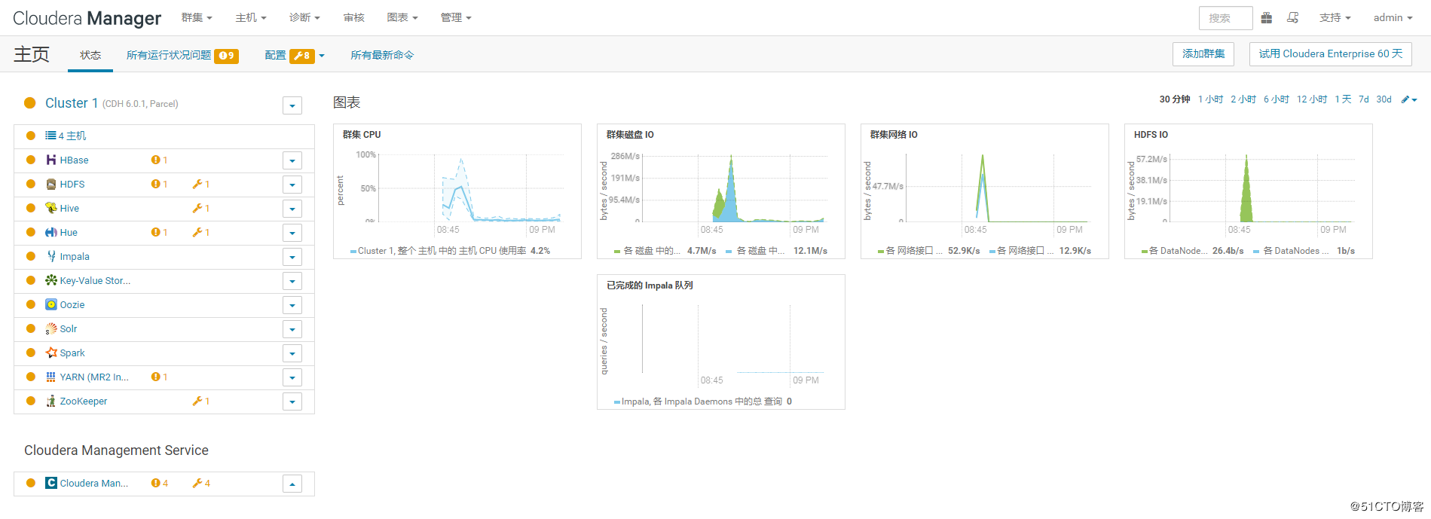The width and height of the screenshot is (1431, 519).
Task: Open the running commands icon in header
Action: (1293, 17)
